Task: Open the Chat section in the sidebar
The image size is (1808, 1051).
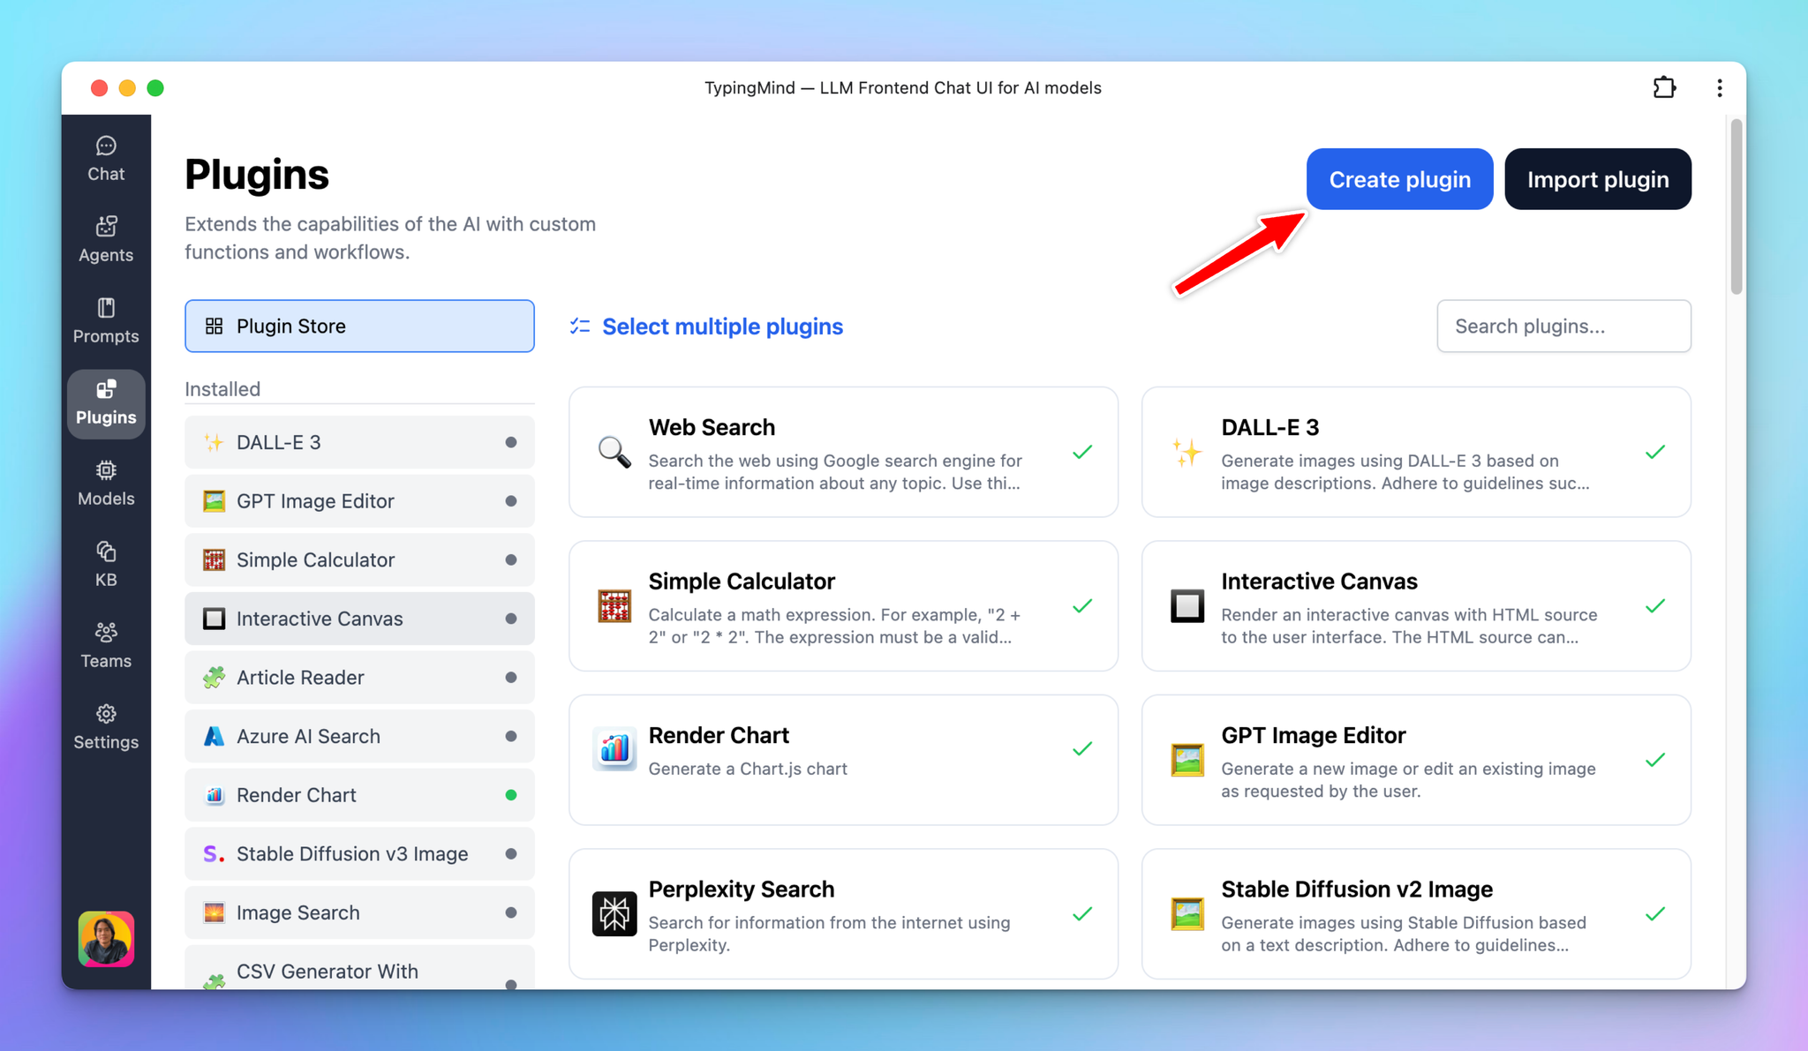Action: click(x=106, y=158)
